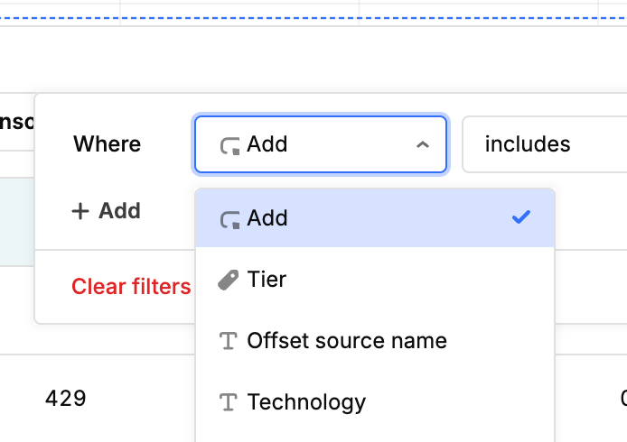Click the field-type icon inside the selector box

tap(229, 144)
